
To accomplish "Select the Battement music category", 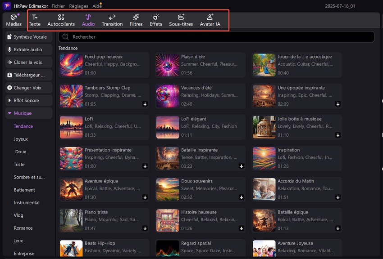I will click(x=24, y=190).
